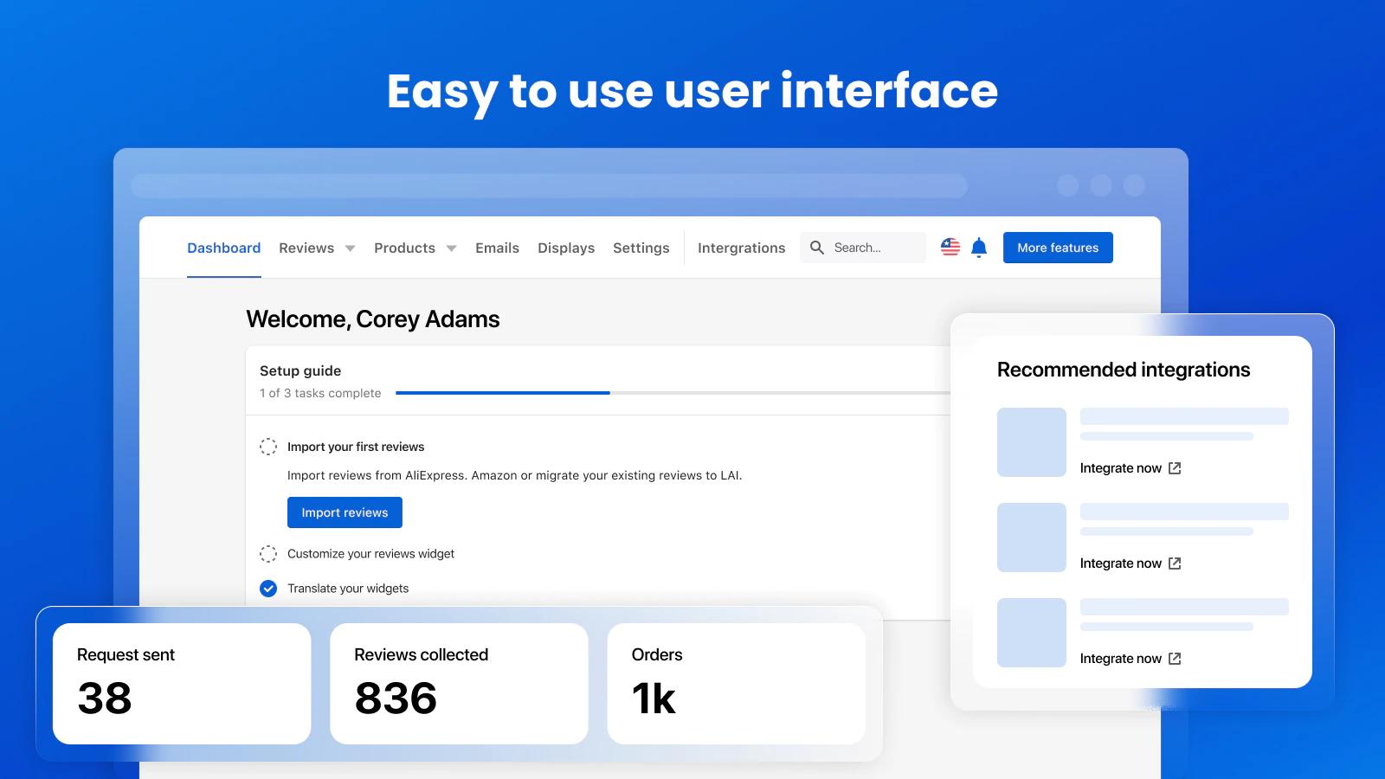Click the US flag language icon
This screenshot has height=779, width=1385.
[x=950, y=248]
